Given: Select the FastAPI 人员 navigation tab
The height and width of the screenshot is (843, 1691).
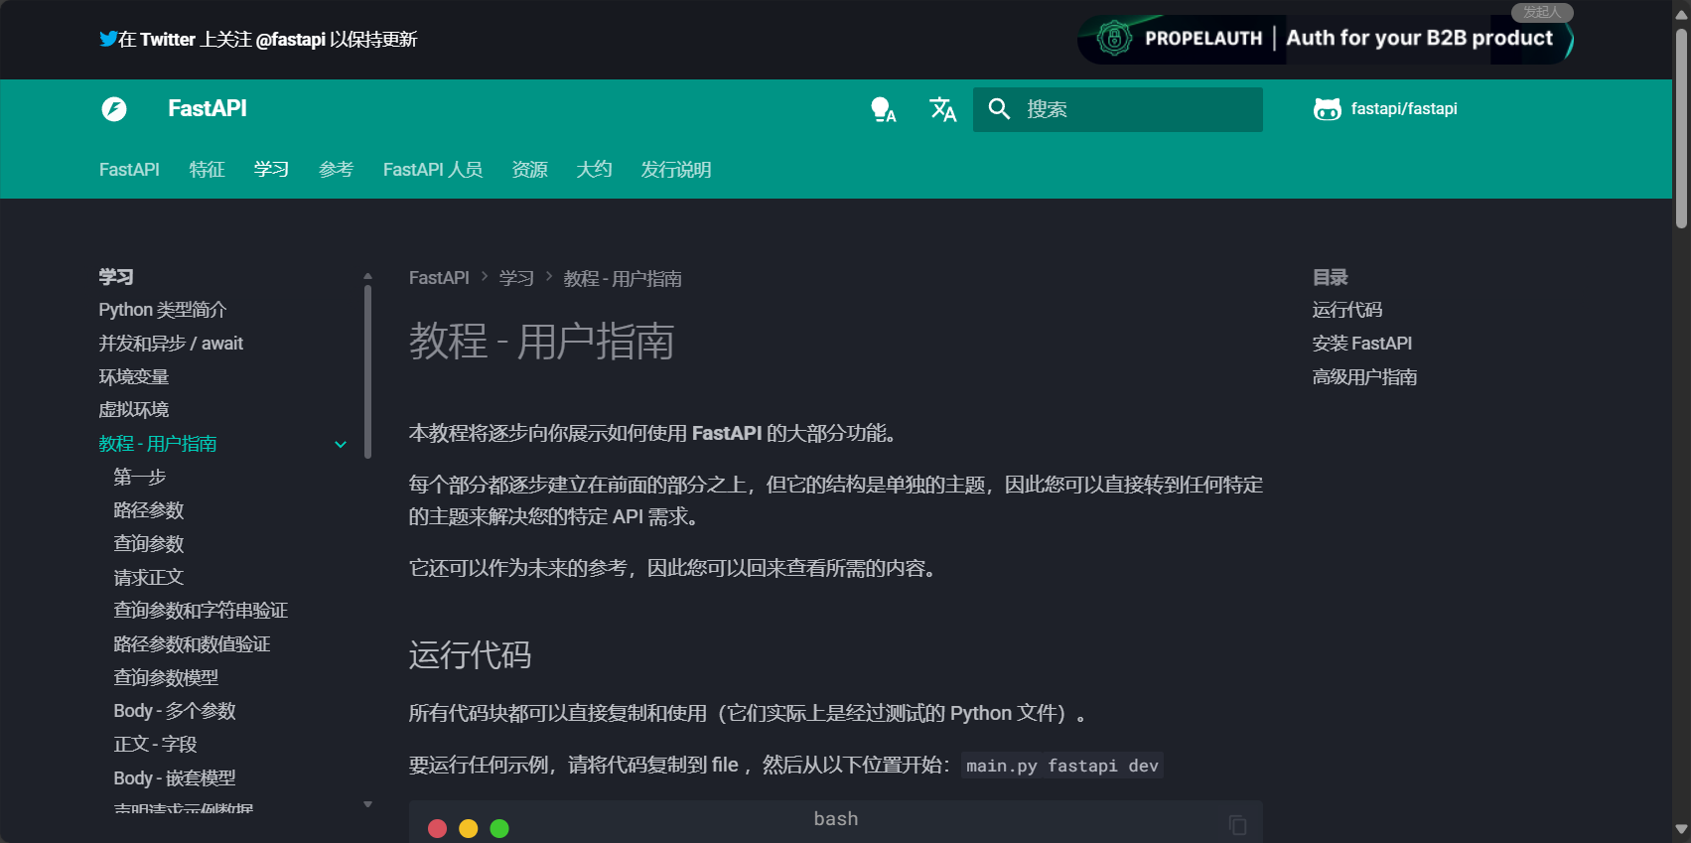Looking at the screenshot, I should coord(433,170).
